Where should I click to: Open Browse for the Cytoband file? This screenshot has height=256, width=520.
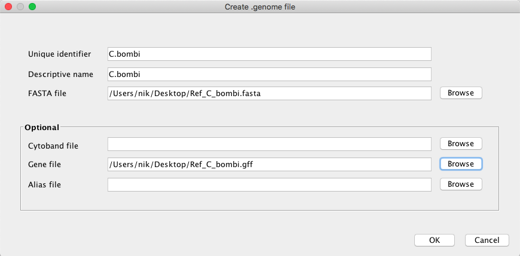461,144
